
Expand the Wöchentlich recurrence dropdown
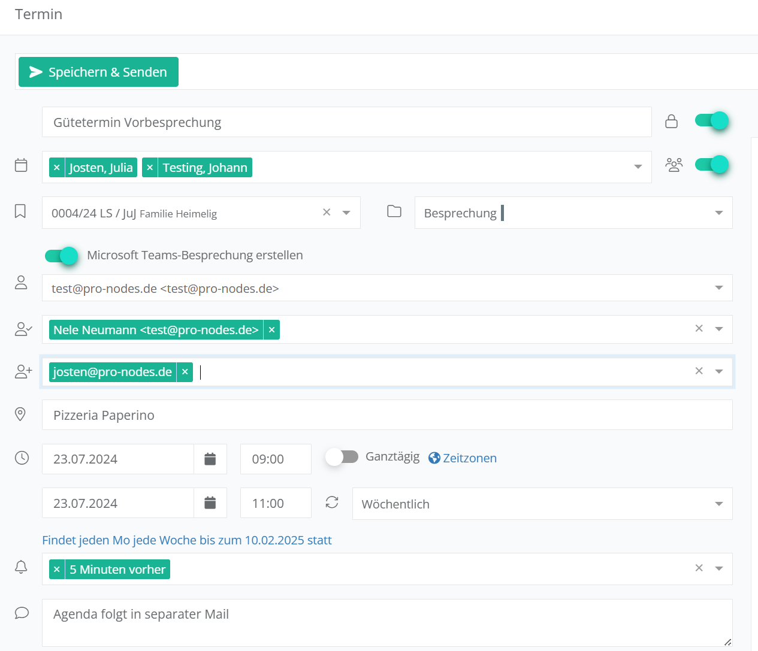(718, 504)
